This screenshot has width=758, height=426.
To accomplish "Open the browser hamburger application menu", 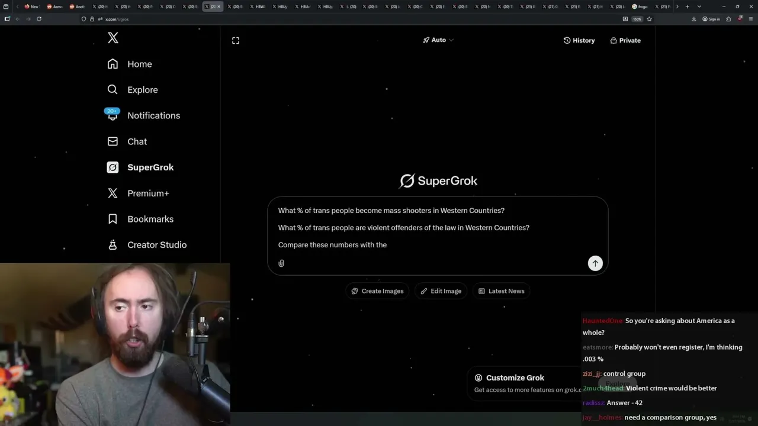I will click(x=750, y=19).
